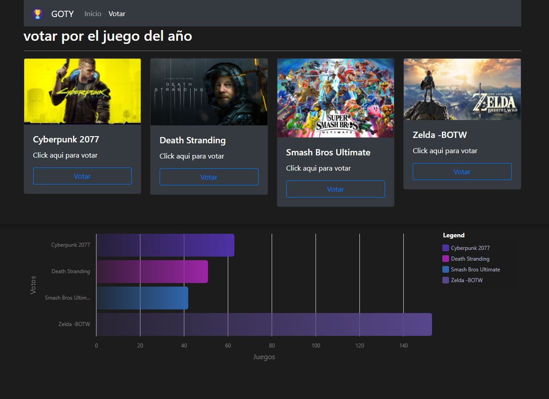Vote for Zelda -BOTW with its Votar button

pyautogui.click(x=462, y=172)
